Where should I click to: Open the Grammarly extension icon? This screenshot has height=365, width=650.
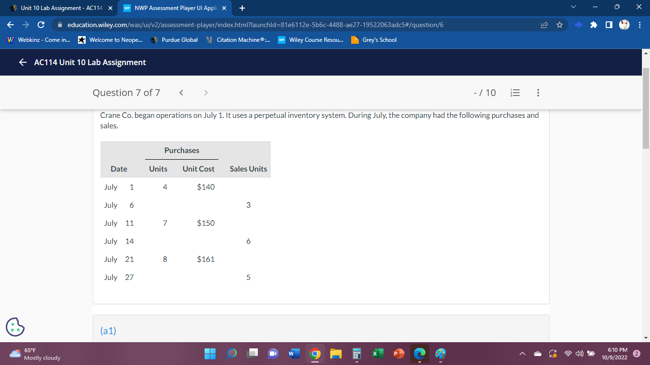pos(579,25)
